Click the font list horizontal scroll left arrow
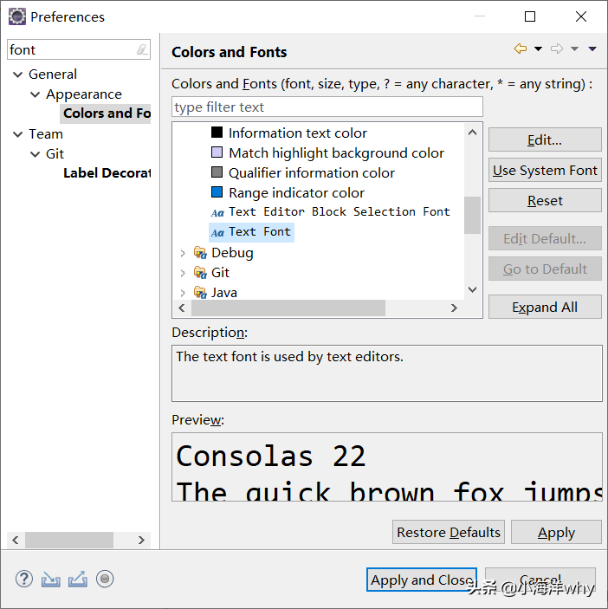 [x=181, y=308]
